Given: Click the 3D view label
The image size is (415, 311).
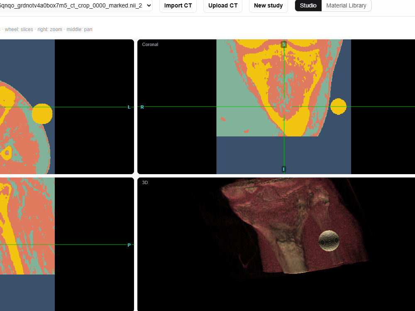Looking at the screenshot, I should pos(145,182).
